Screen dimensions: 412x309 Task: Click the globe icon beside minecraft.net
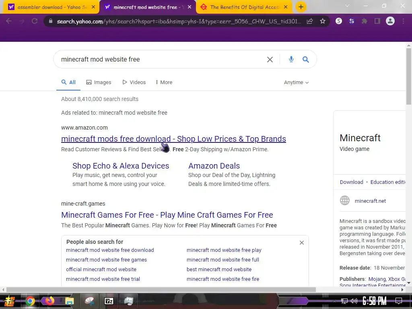pyautogui.click(x=345, y=200)
